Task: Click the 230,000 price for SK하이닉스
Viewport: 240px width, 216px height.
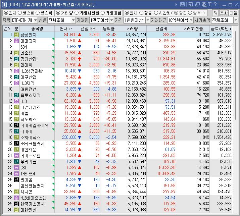Action: point(69,138)
